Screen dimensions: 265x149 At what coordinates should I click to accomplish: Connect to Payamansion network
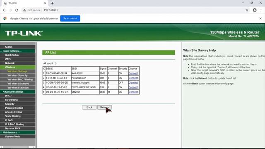[133, 78]
